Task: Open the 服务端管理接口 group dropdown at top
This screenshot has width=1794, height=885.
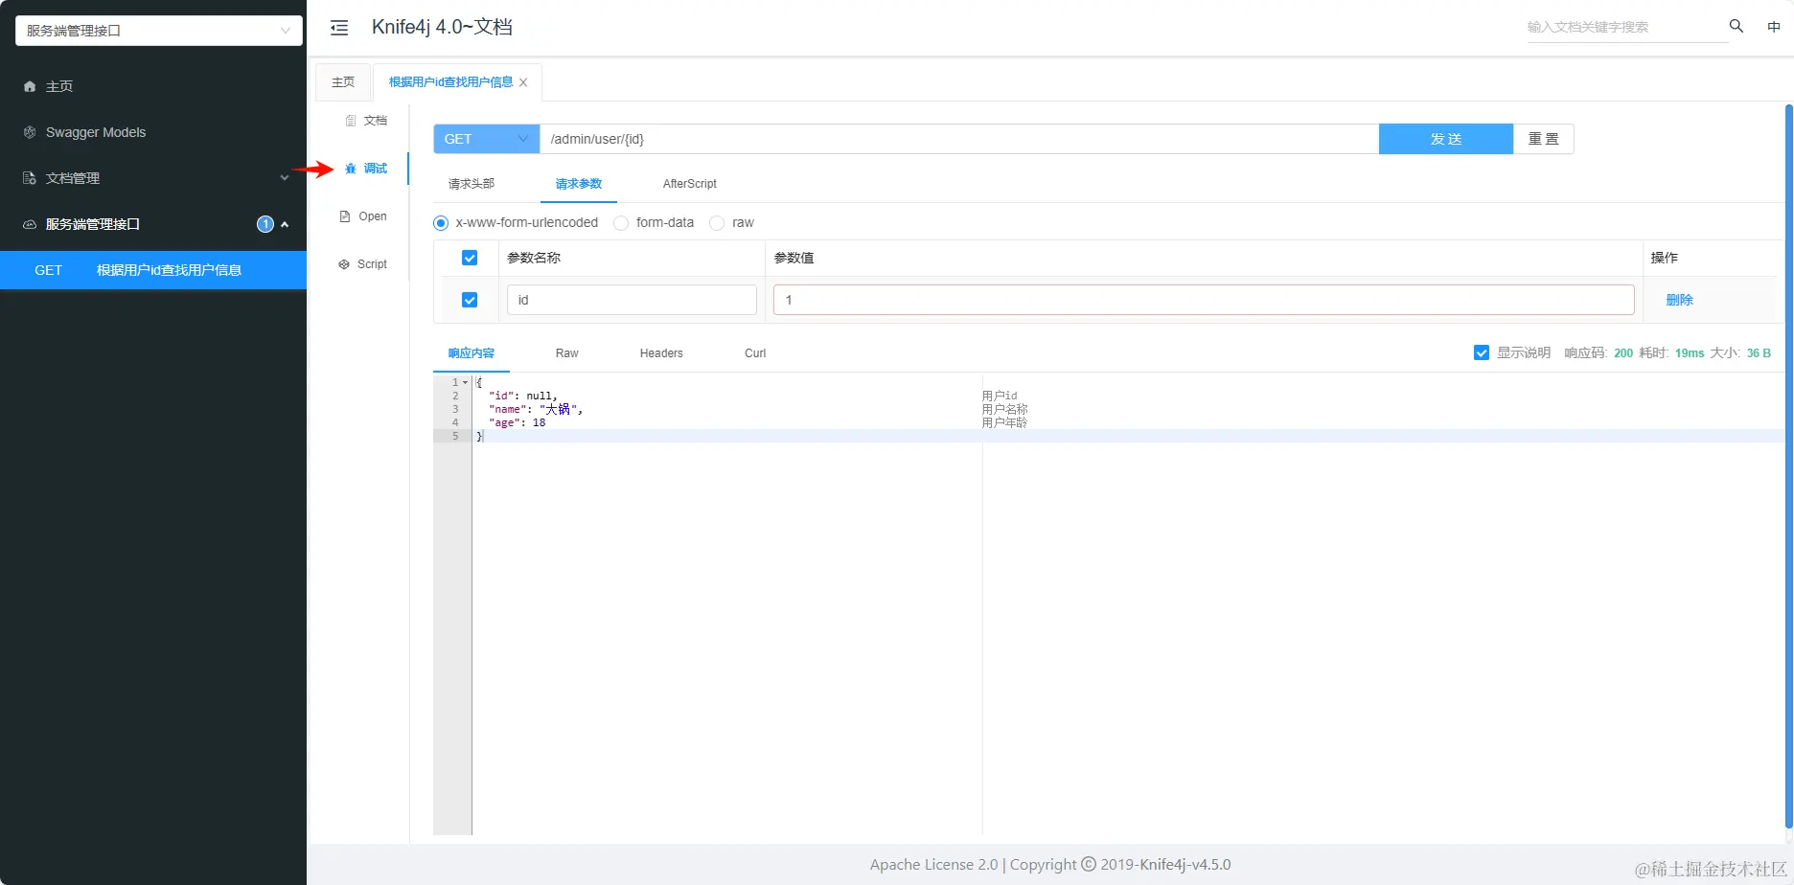Action: [x=159, y=31]
